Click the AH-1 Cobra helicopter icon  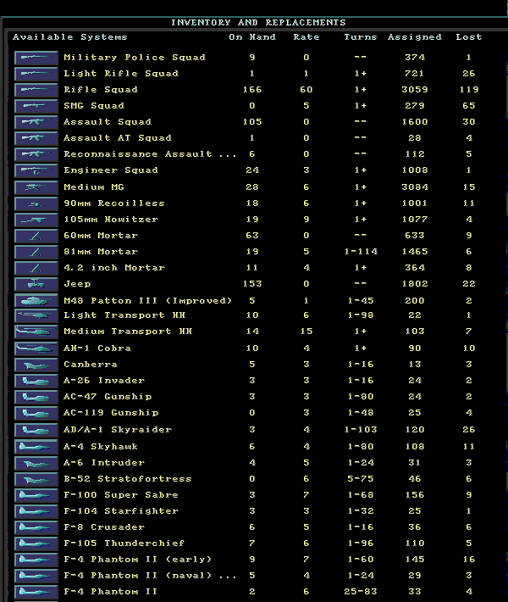coord(36,348)
